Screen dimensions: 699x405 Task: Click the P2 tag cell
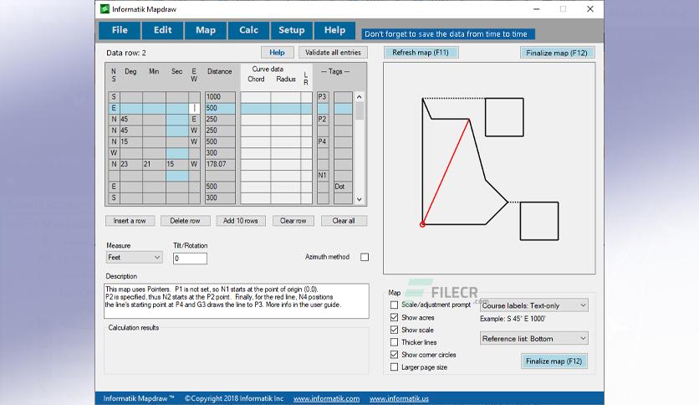click(x=323, y=119)
